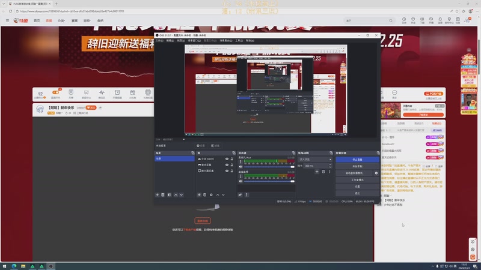Open the gift box tool on Douyu
The image size is (481, 270).
132,94
